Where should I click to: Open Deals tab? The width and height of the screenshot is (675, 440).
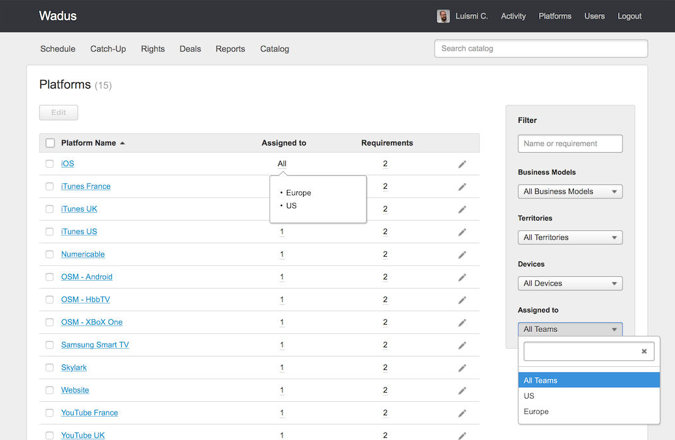coord(190,49)
